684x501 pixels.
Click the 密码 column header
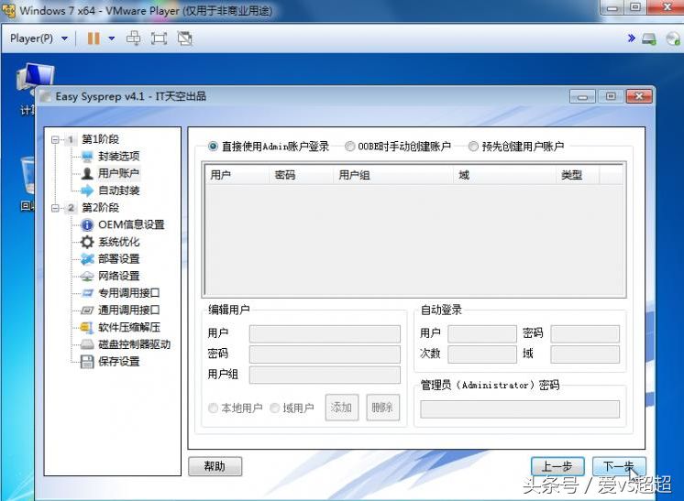tap(301, 175)
